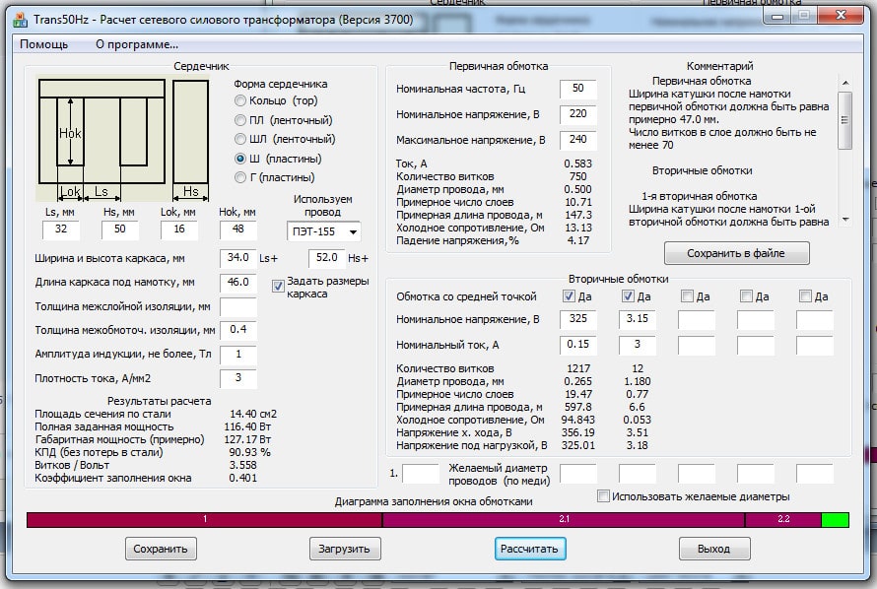Screen dimensions: 877x589
Task: Click the Номинальная частота, Гц field
Action: tap(577, 89)
